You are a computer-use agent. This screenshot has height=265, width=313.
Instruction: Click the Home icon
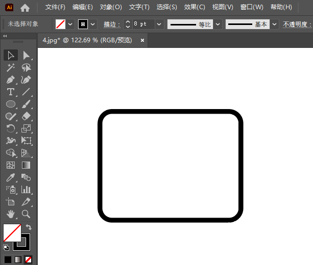[x=25, y=8]
